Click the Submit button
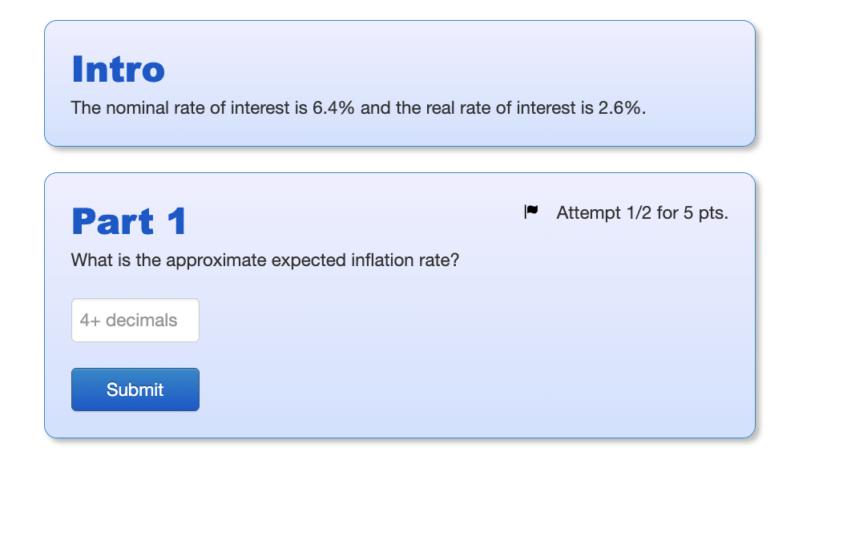This screenshot has width=851, height=545. [135, 390]
